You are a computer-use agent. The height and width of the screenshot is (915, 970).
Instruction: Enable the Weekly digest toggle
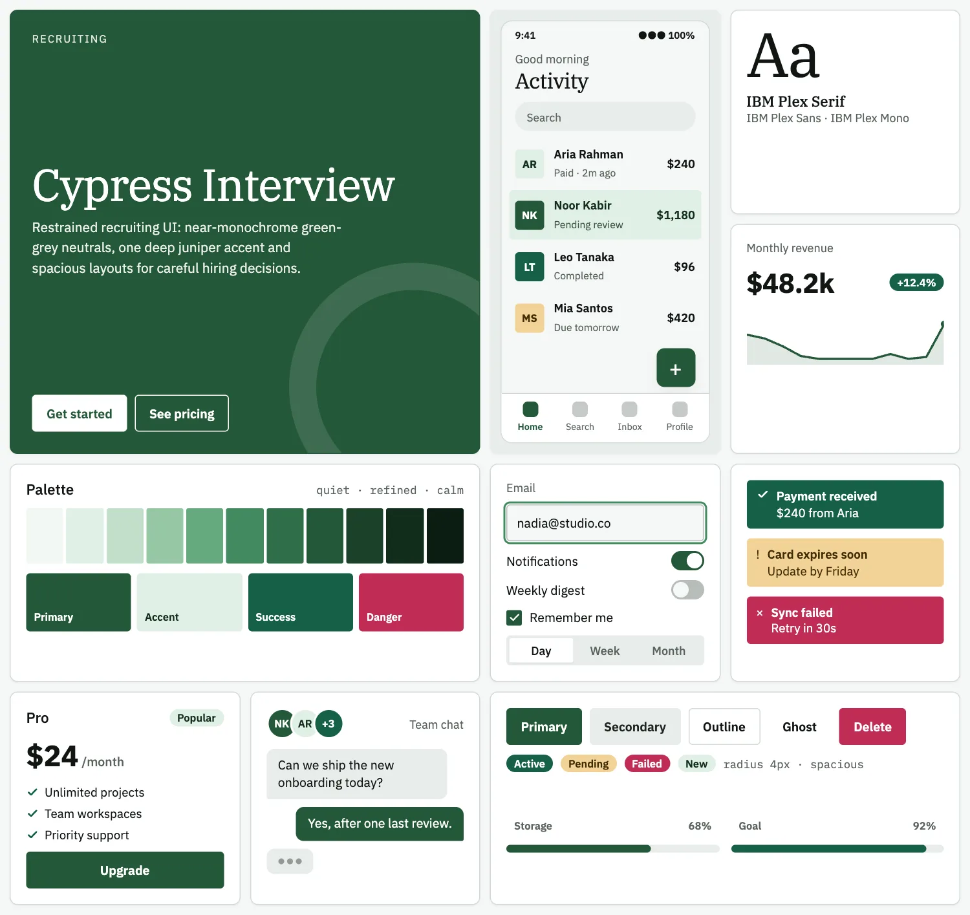click(687, 590)
